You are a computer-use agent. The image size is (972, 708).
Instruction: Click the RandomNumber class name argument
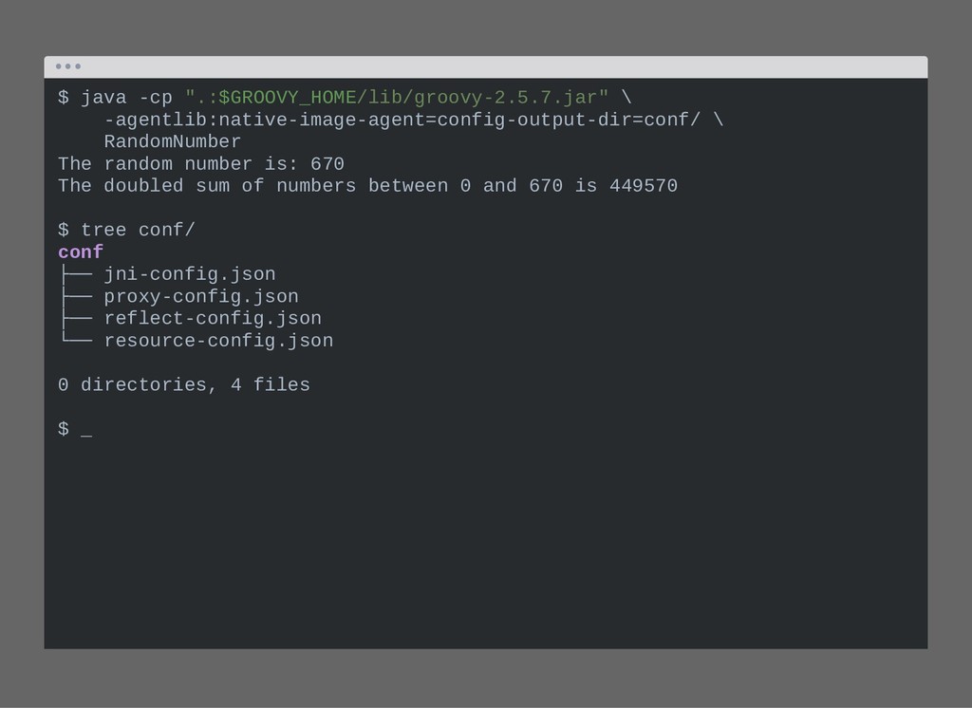click(x=173, y=142)
